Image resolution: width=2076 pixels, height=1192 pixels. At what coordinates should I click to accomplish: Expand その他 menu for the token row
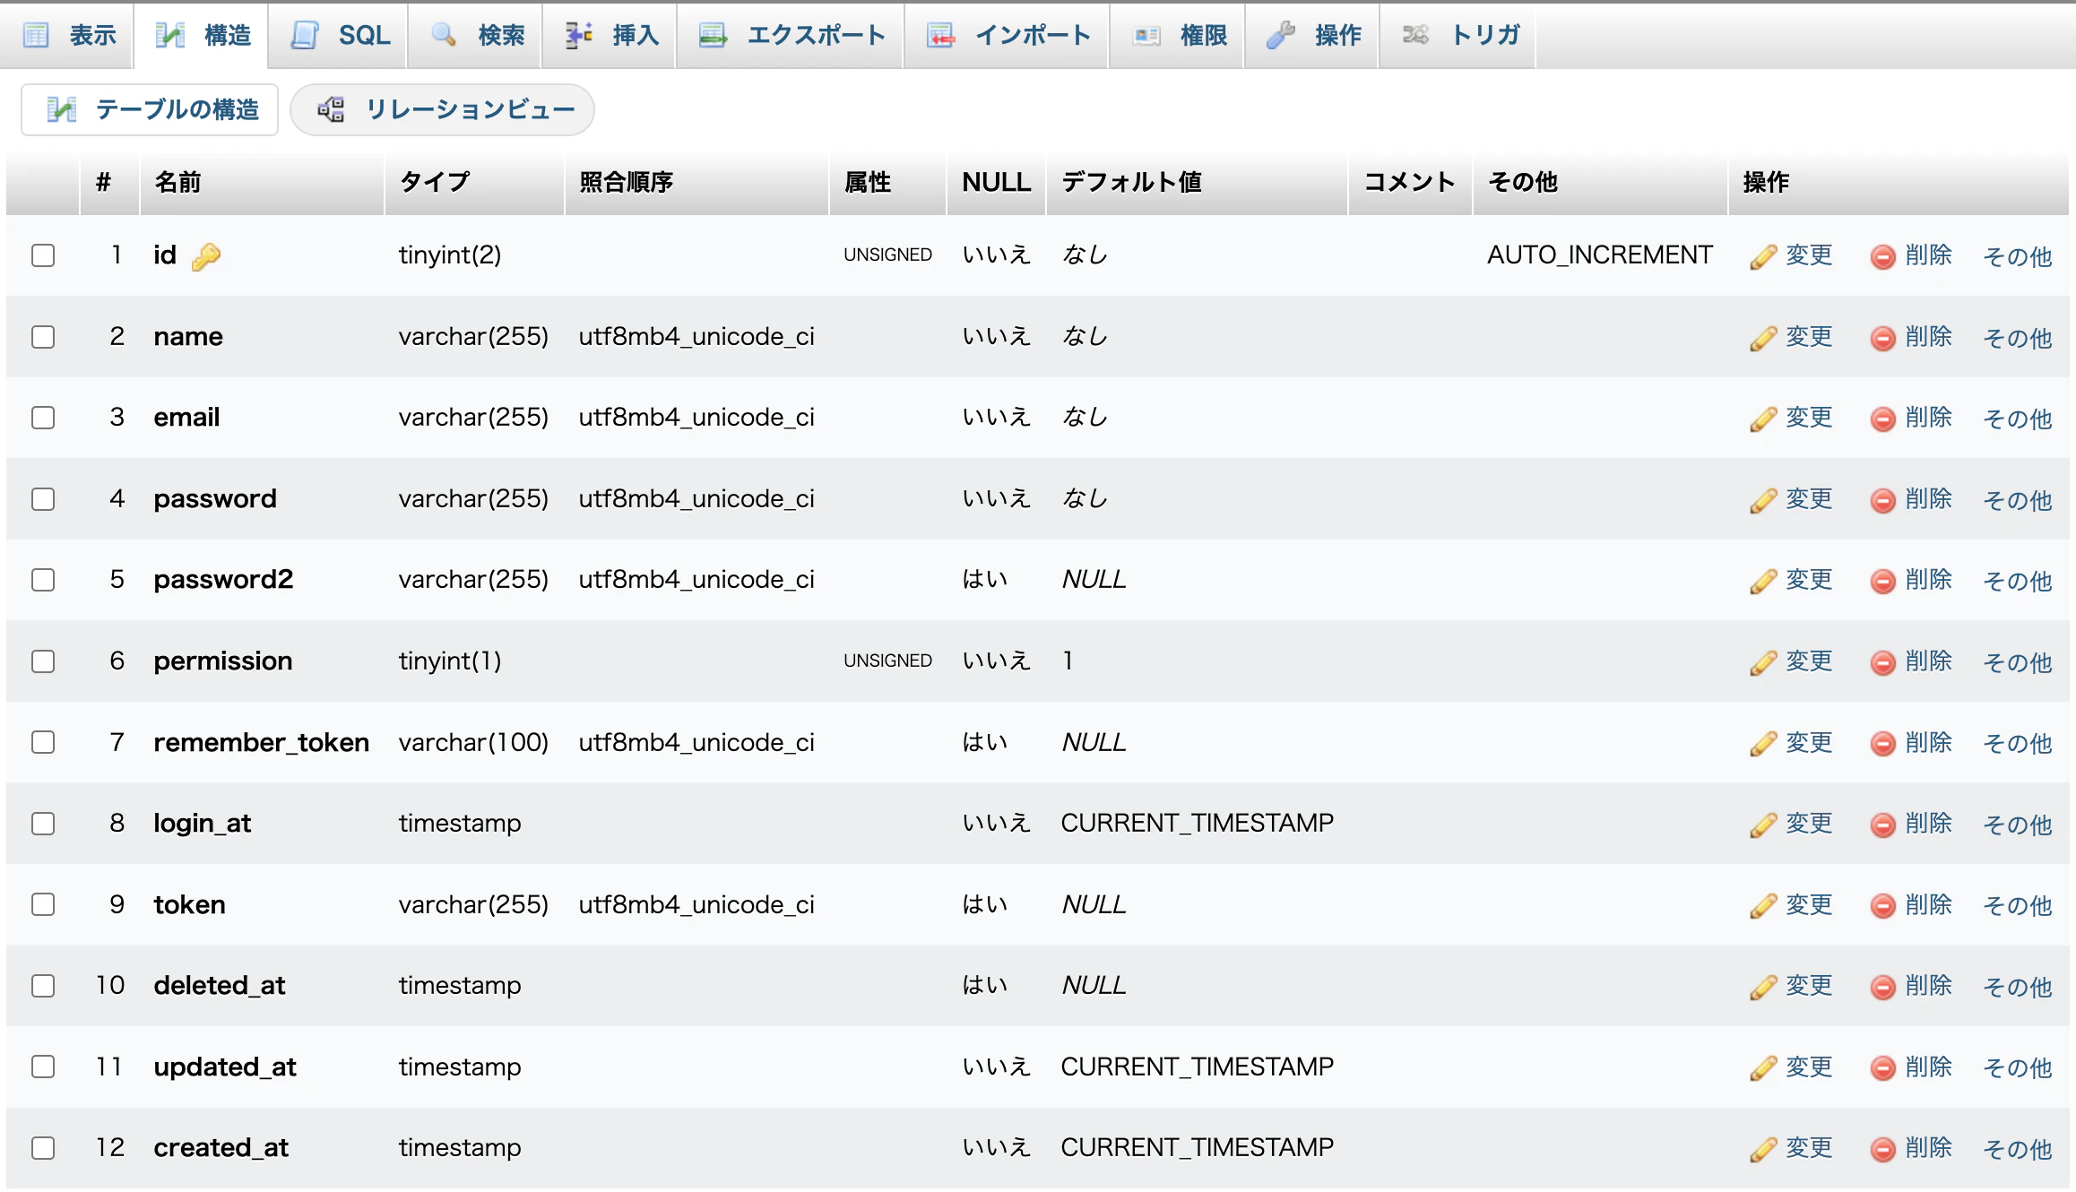click(x=2017, y=906)
